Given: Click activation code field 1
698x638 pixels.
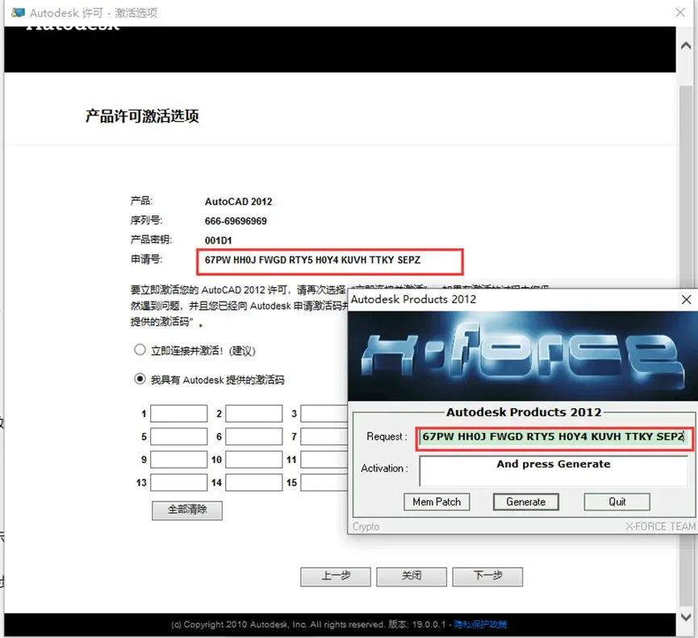Looking at the screenshot, I should pos(178,413).
